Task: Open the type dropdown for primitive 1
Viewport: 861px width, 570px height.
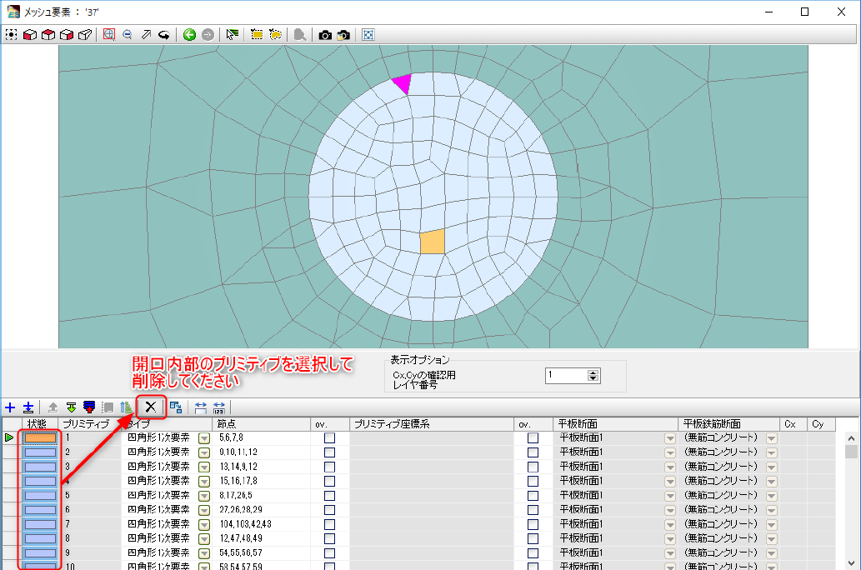Action: coord(203,437)
